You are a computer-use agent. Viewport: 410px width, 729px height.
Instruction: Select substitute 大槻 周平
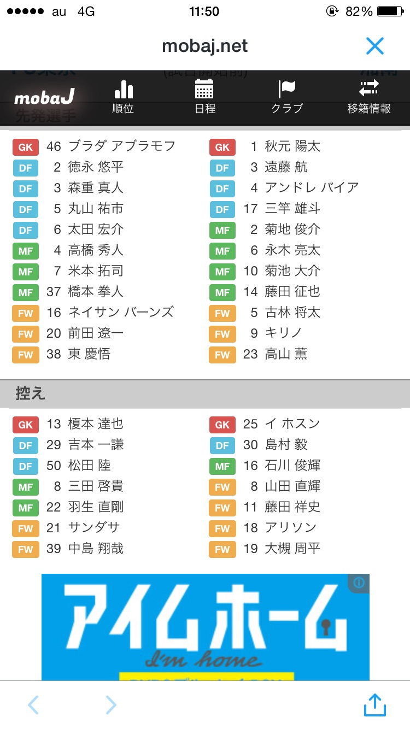292,549
